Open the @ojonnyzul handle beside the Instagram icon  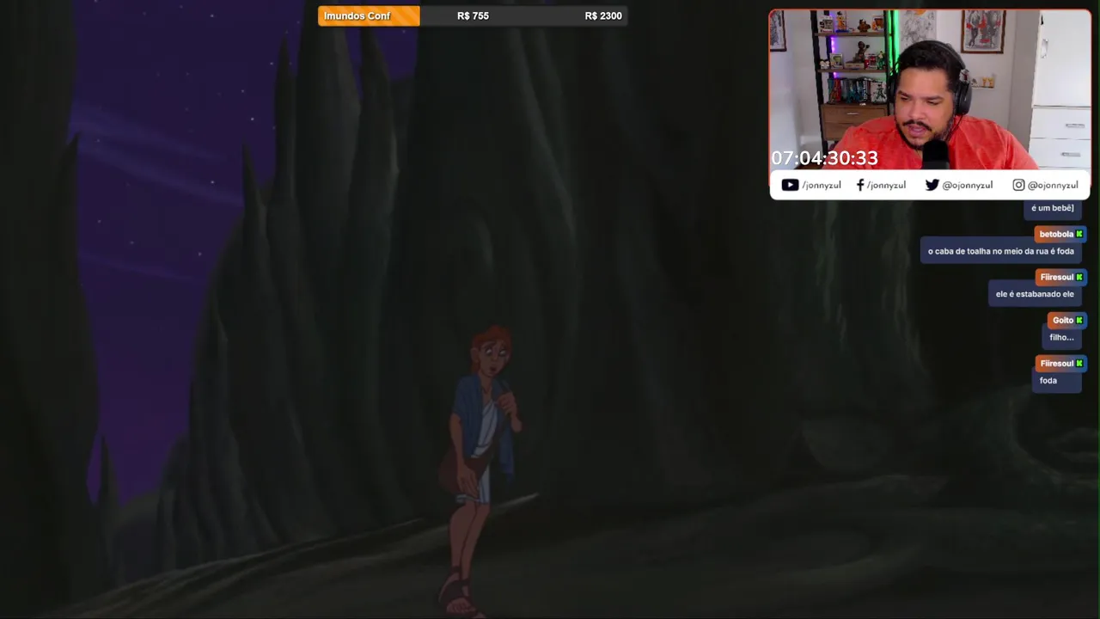coord(1053,185)
